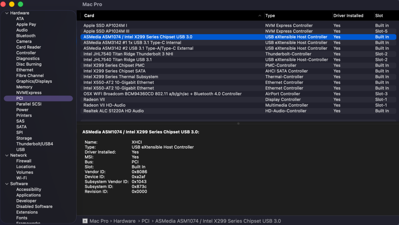
Task: Click the Device ID value 0xa2af
Action: coord(138,177)
